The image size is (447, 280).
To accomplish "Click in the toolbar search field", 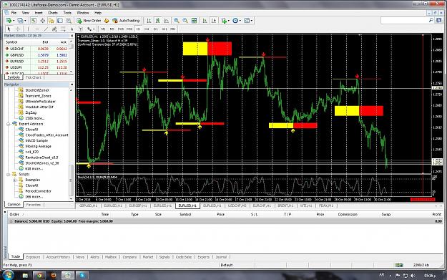I will pyautogui.click(x=405, y=20).
